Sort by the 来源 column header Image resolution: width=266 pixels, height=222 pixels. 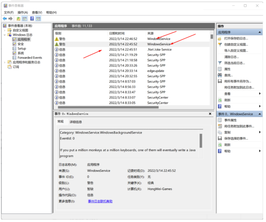pyautogui.click(x=177, y=33)
